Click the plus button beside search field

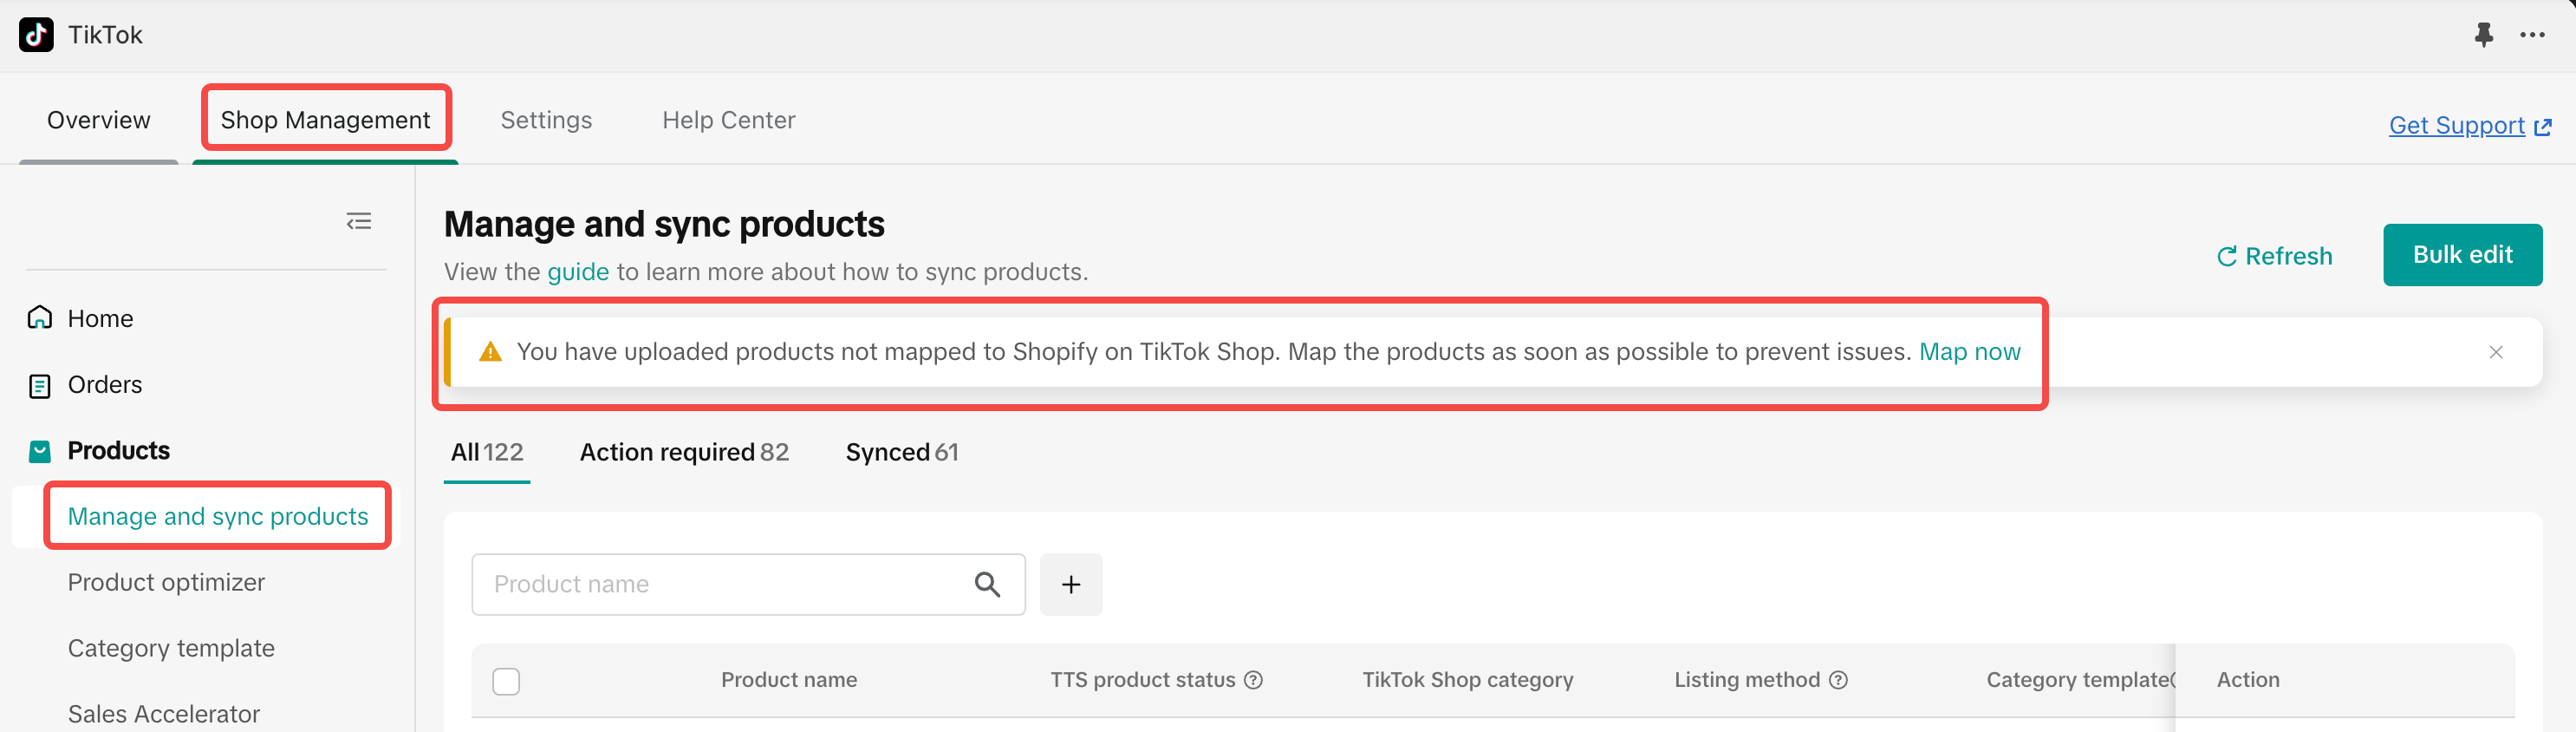[x=1070, y=584]
